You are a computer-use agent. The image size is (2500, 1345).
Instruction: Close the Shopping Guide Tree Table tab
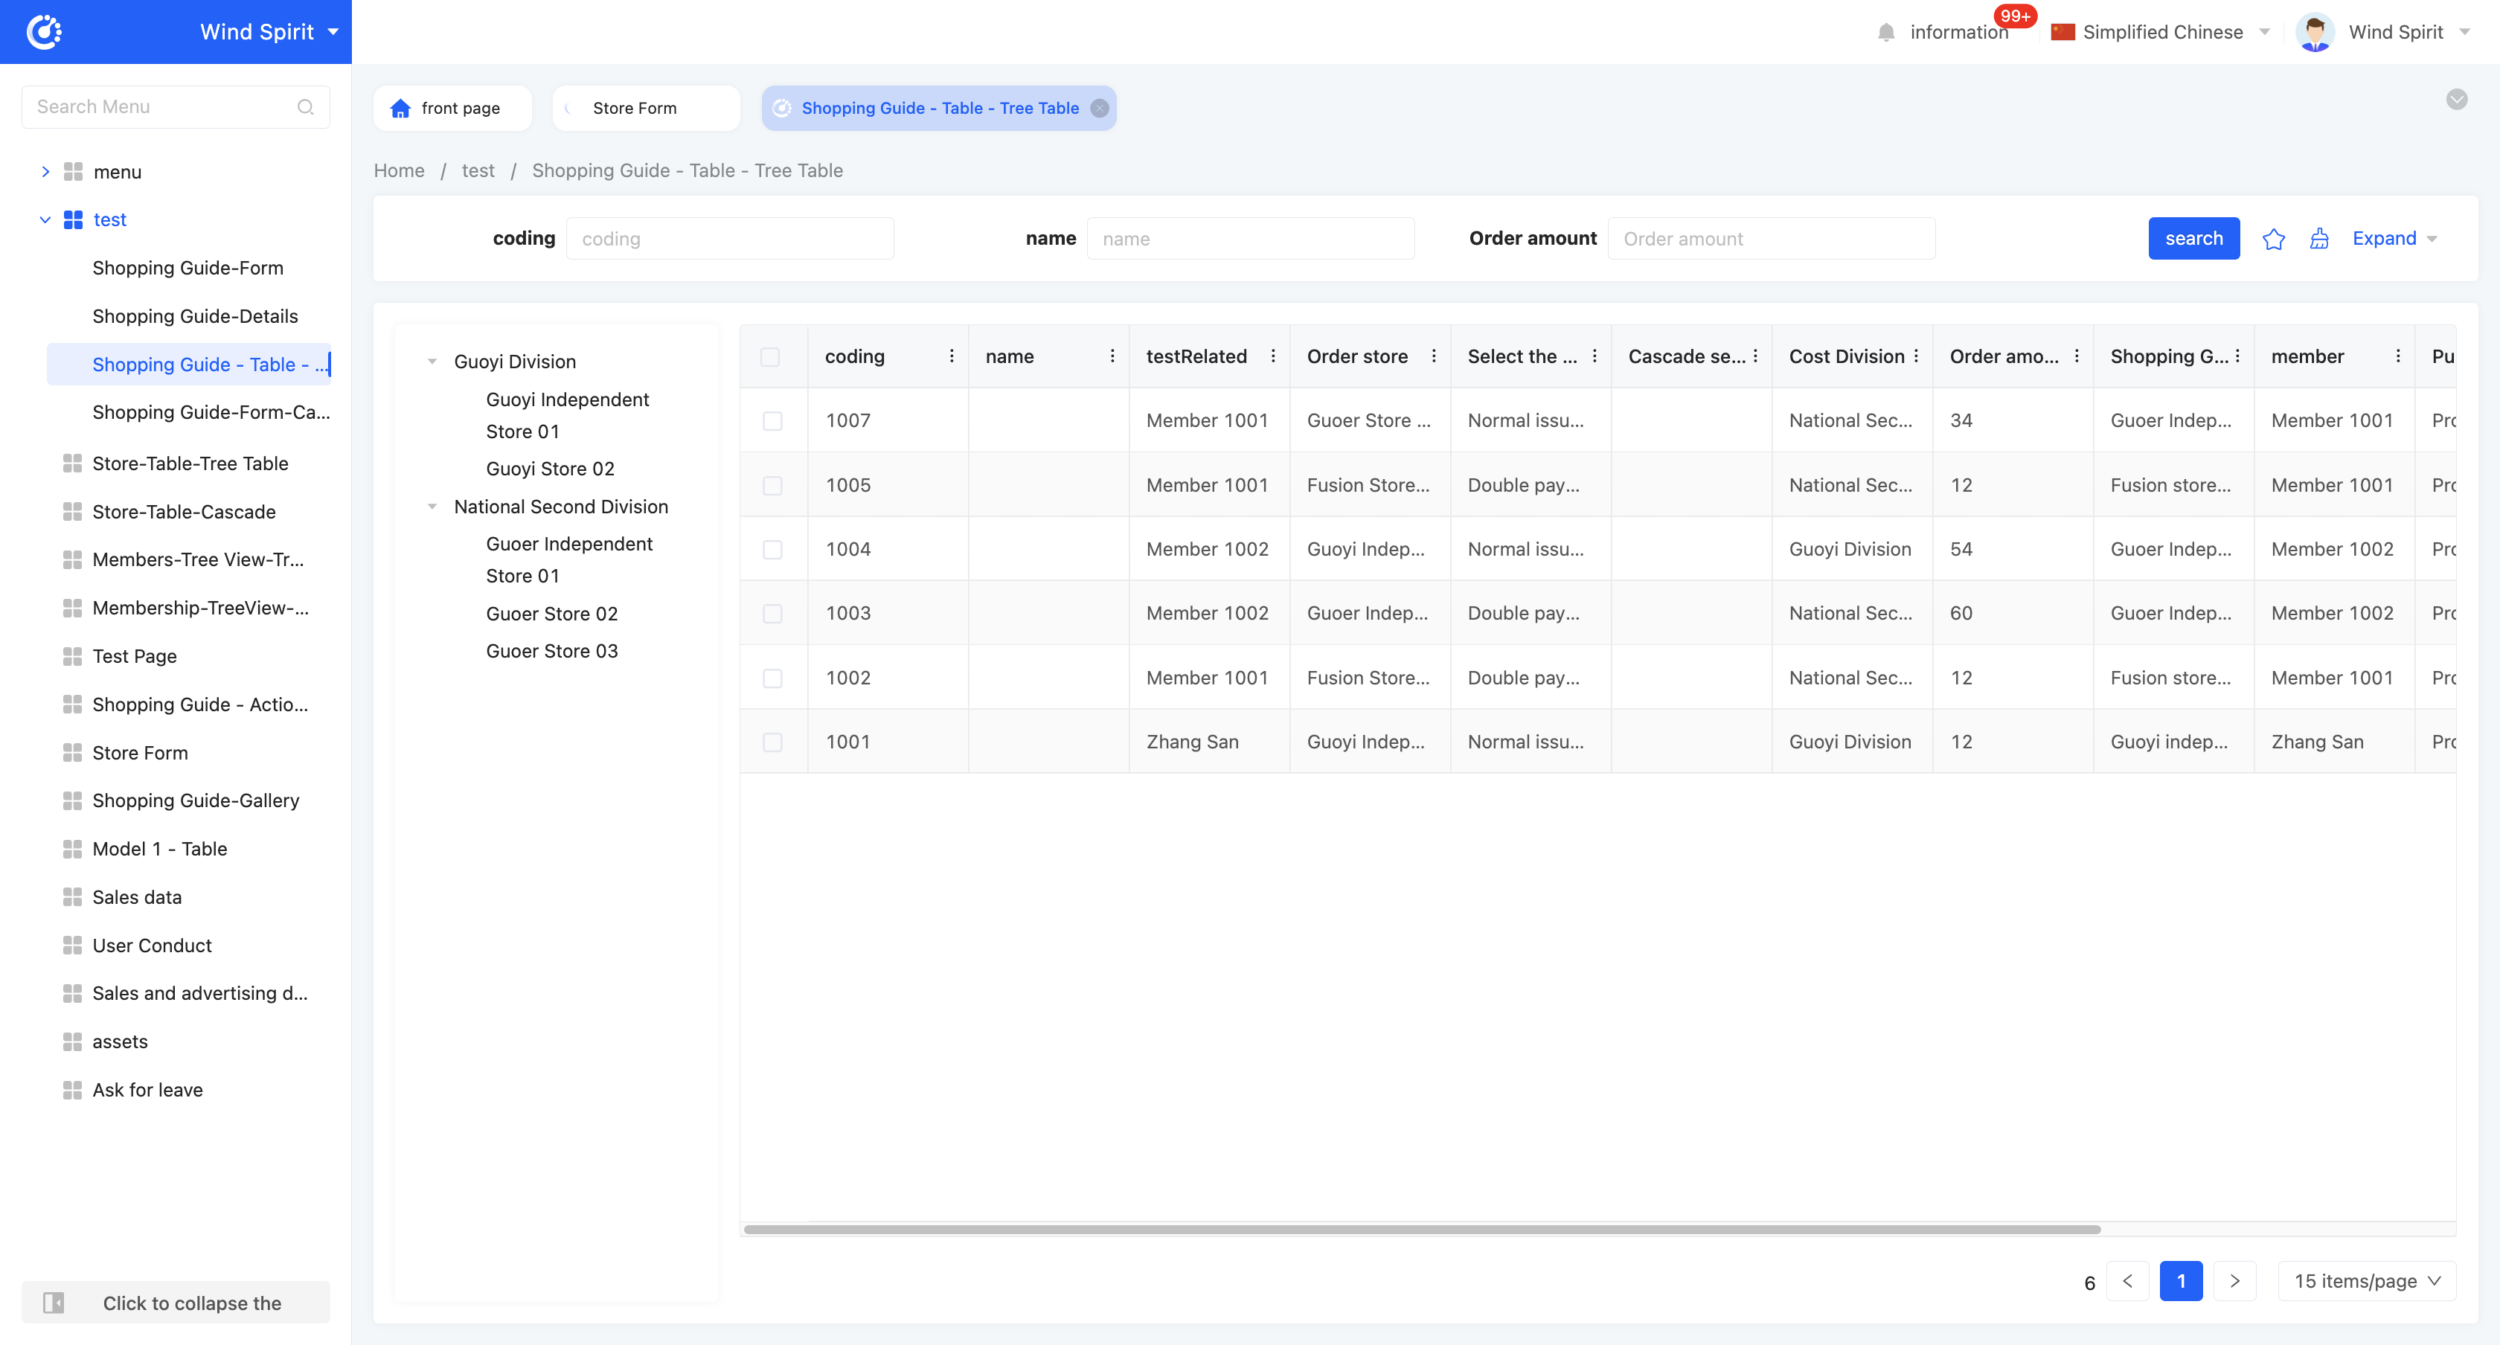(1100, 109)
